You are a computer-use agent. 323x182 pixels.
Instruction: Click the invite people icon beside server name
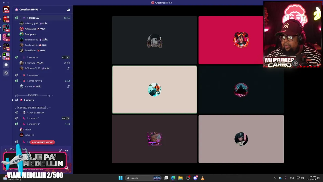pyautogui.click(x=69, y=10)
